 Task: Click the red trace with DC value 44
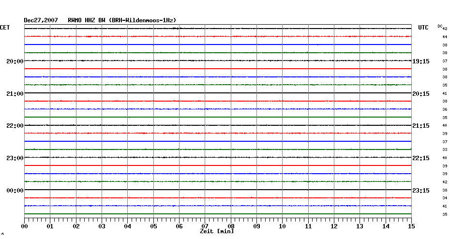[218, 36]
